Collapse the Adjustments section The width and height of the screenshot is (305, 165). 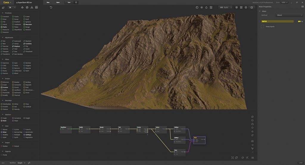(x=2, y=37)
